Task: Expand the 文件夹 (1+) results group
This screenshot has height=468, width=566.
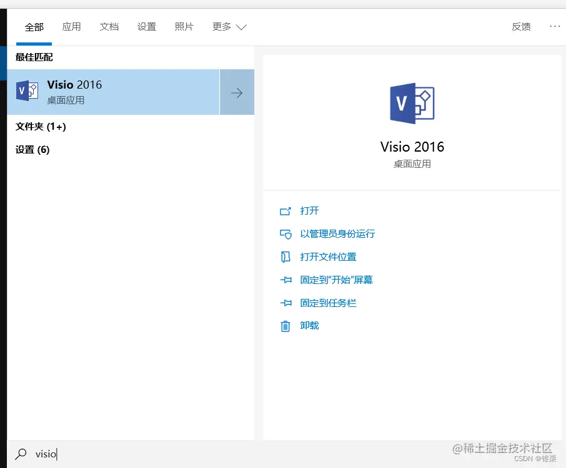Action: [41, 127]
